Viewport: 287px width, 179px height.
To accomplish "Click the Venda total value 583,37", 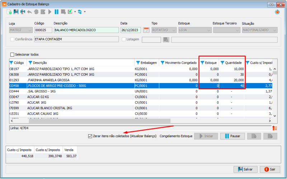I will (70, 156).
